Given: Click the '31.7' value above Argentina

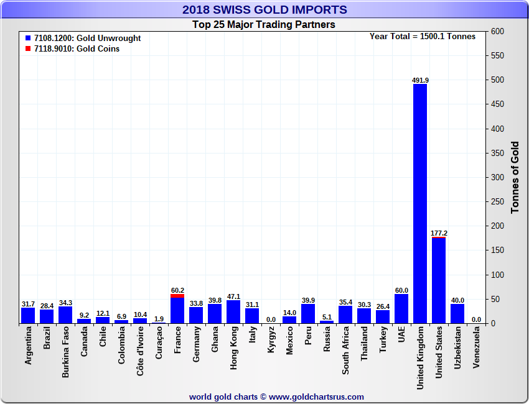Looking at the screenshot, I should [x=29, y=304].
